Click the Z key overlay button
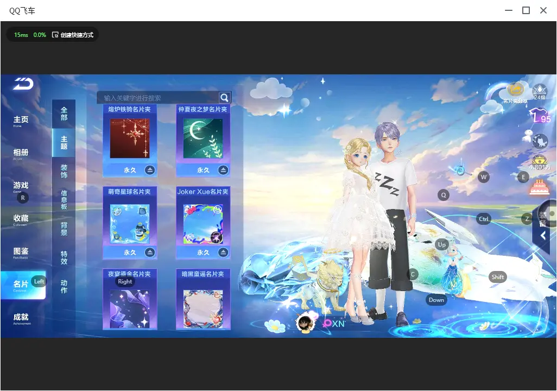 527,219
